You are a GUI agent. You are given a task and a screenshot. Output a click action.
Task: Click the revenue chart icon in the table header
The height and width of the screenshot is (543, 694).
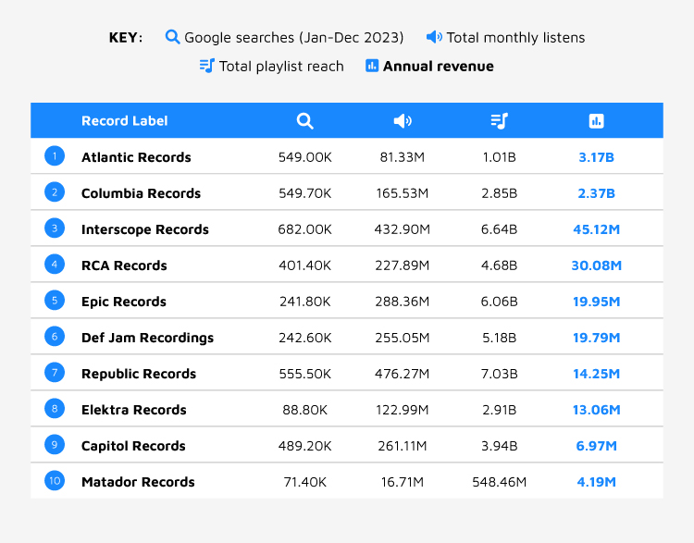tap(596, 121)
